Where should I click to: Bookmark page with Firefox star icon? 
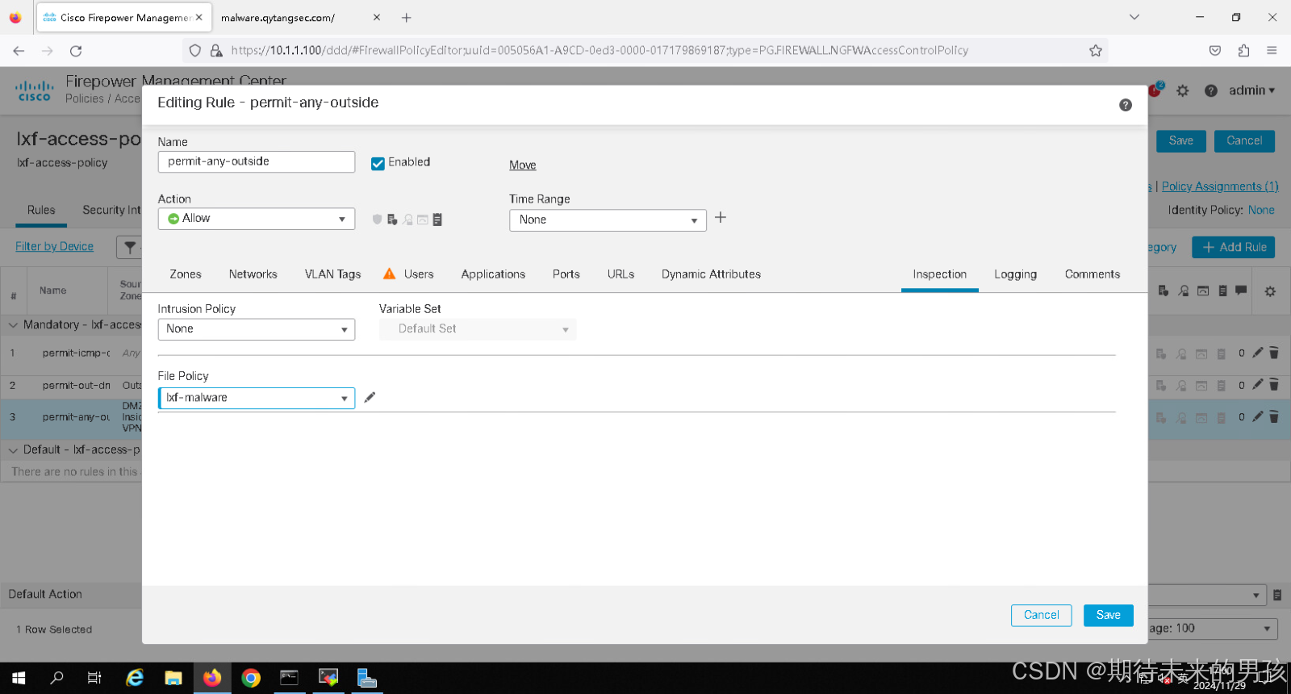1095,50
